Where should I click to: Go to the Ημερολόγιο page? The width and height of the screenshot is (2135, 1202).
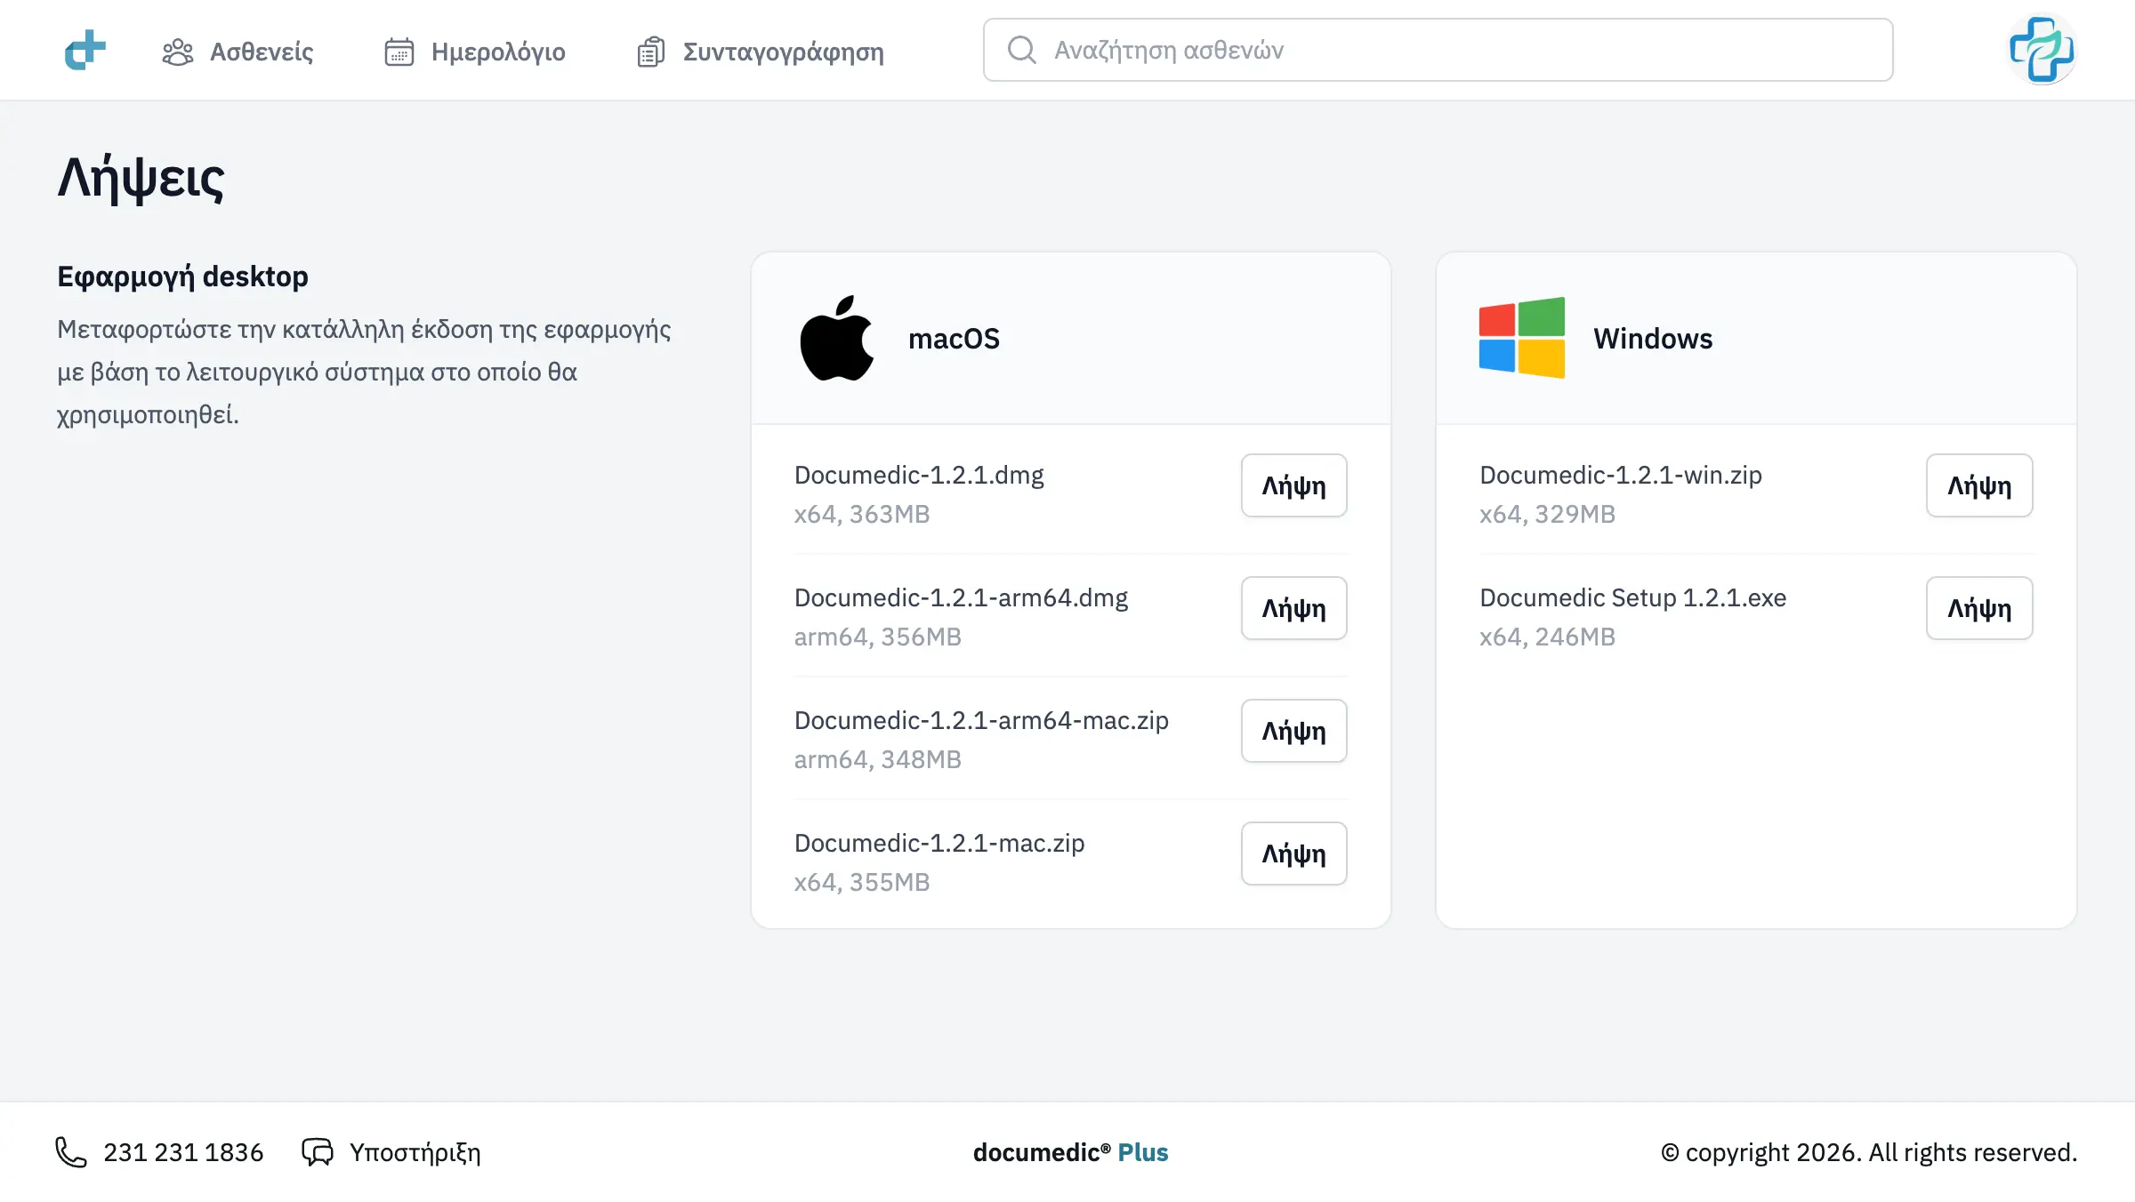[x=475, y=52]
